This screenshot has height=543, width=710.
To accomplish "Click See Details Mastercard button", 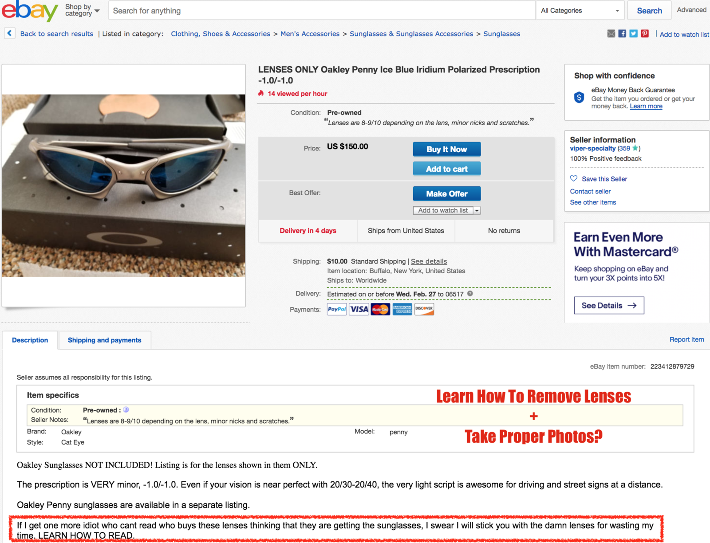I will click(609, 305).
